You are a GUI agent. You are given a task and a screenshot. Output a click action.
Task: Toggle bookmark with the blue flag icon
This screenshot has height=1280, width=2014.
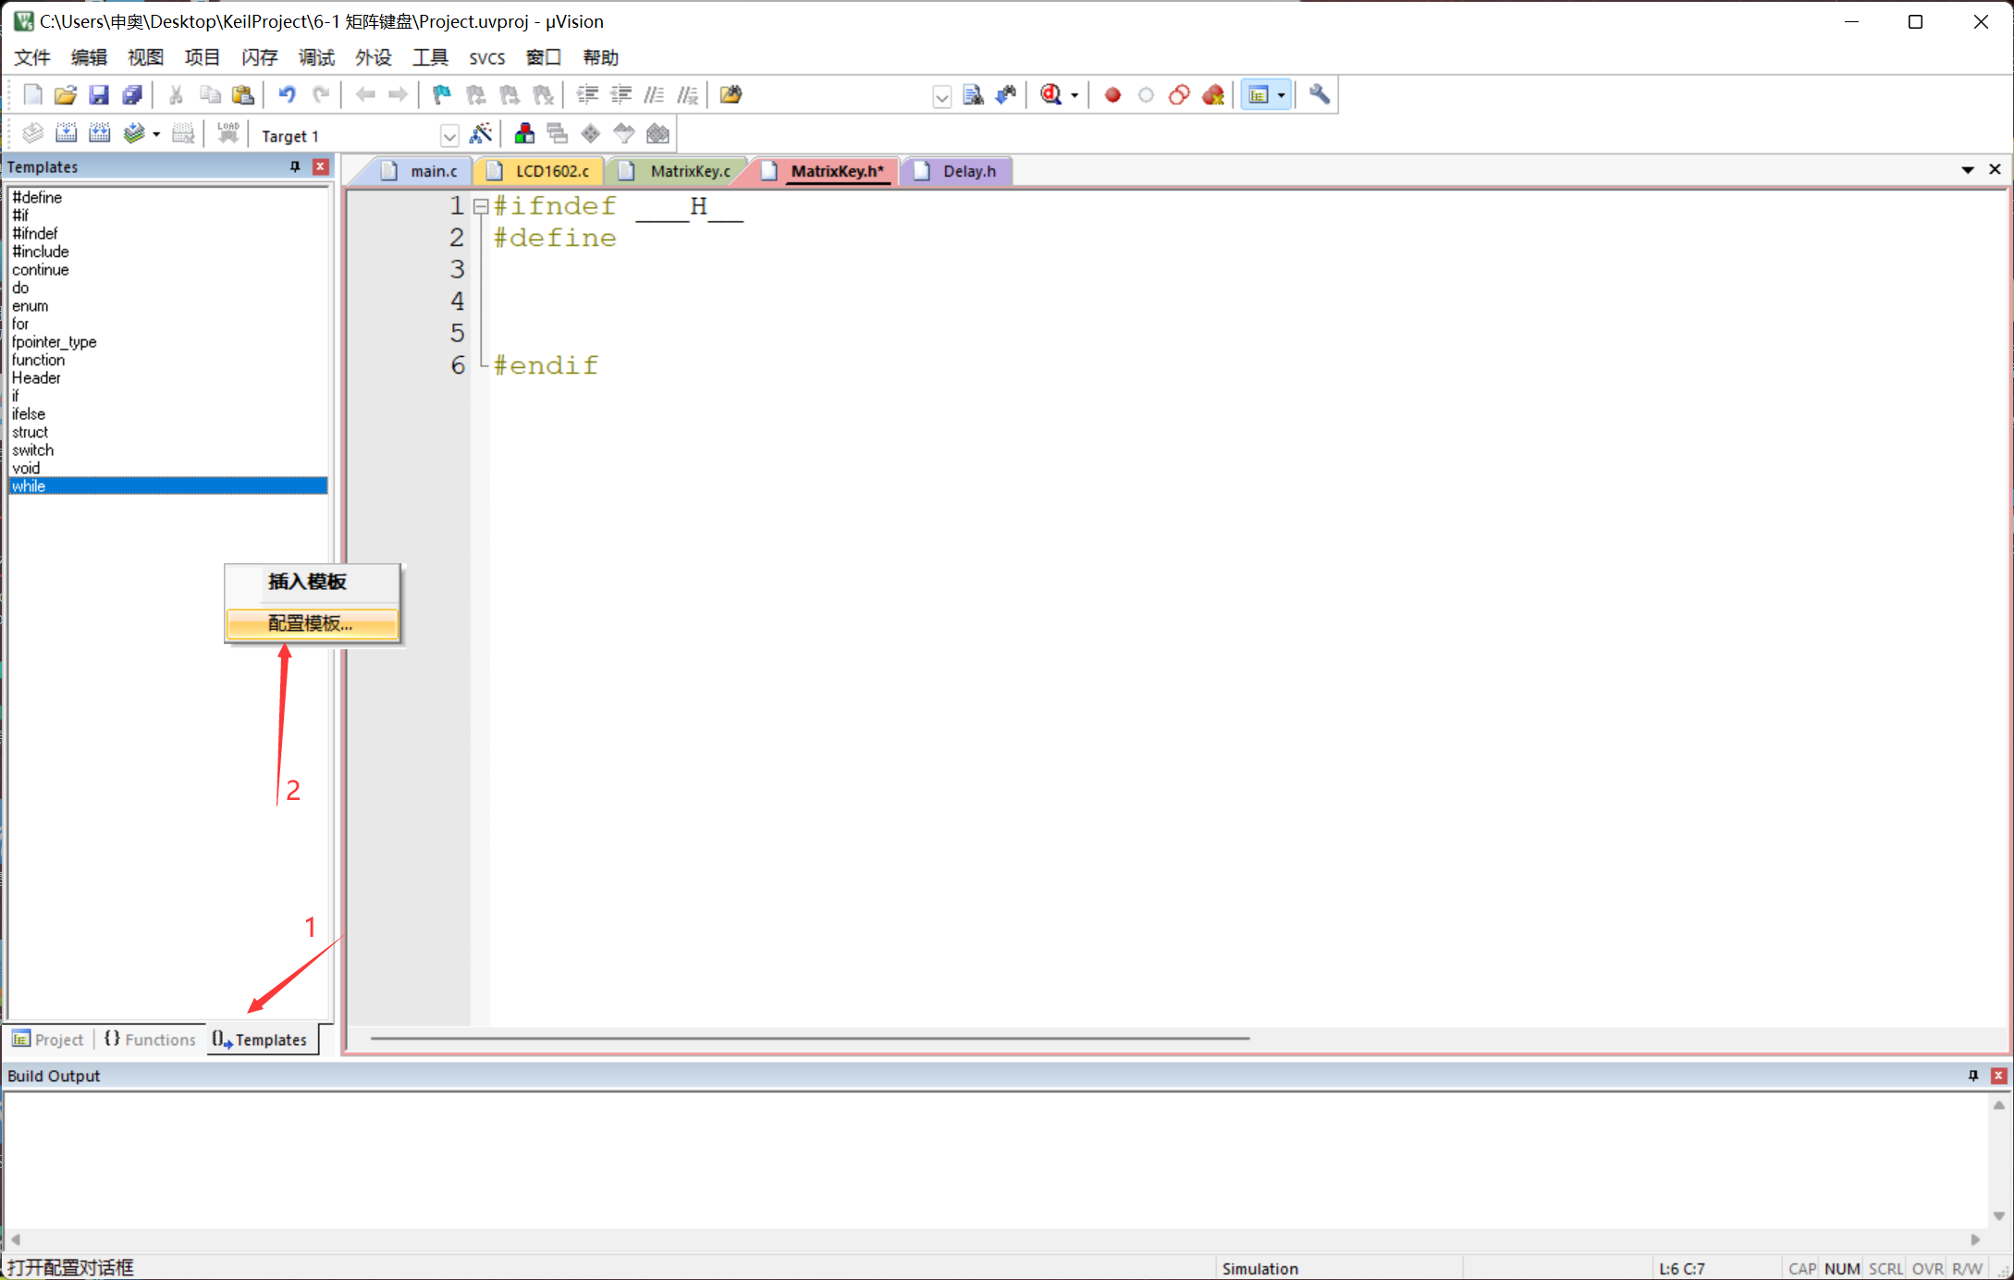(x=442, y=94)
